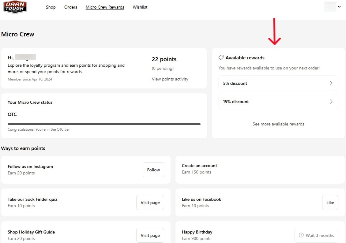The image size is (346, 243).
Task: Click Follow button for Instagram
Action: tap(153, 170)
